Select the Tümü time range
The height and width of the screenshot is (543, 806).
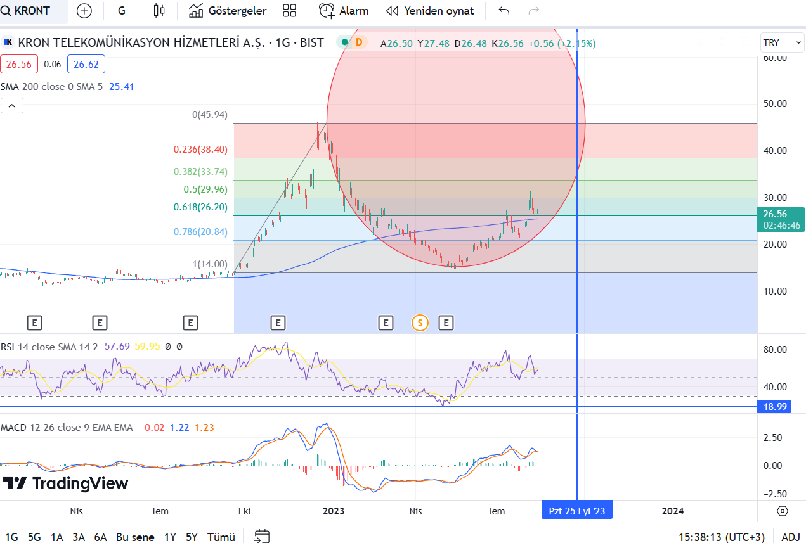point(221,537)
